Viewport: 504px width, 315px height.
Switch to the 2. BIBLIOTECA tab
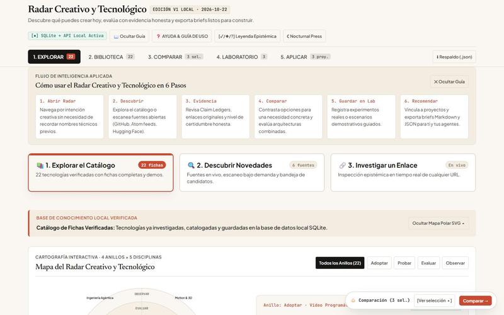112,57
